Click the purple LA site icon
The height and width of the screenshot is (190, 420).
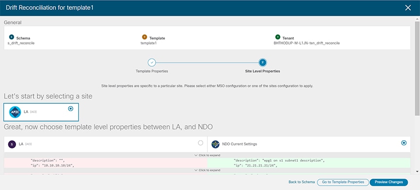tap(12, 144)
